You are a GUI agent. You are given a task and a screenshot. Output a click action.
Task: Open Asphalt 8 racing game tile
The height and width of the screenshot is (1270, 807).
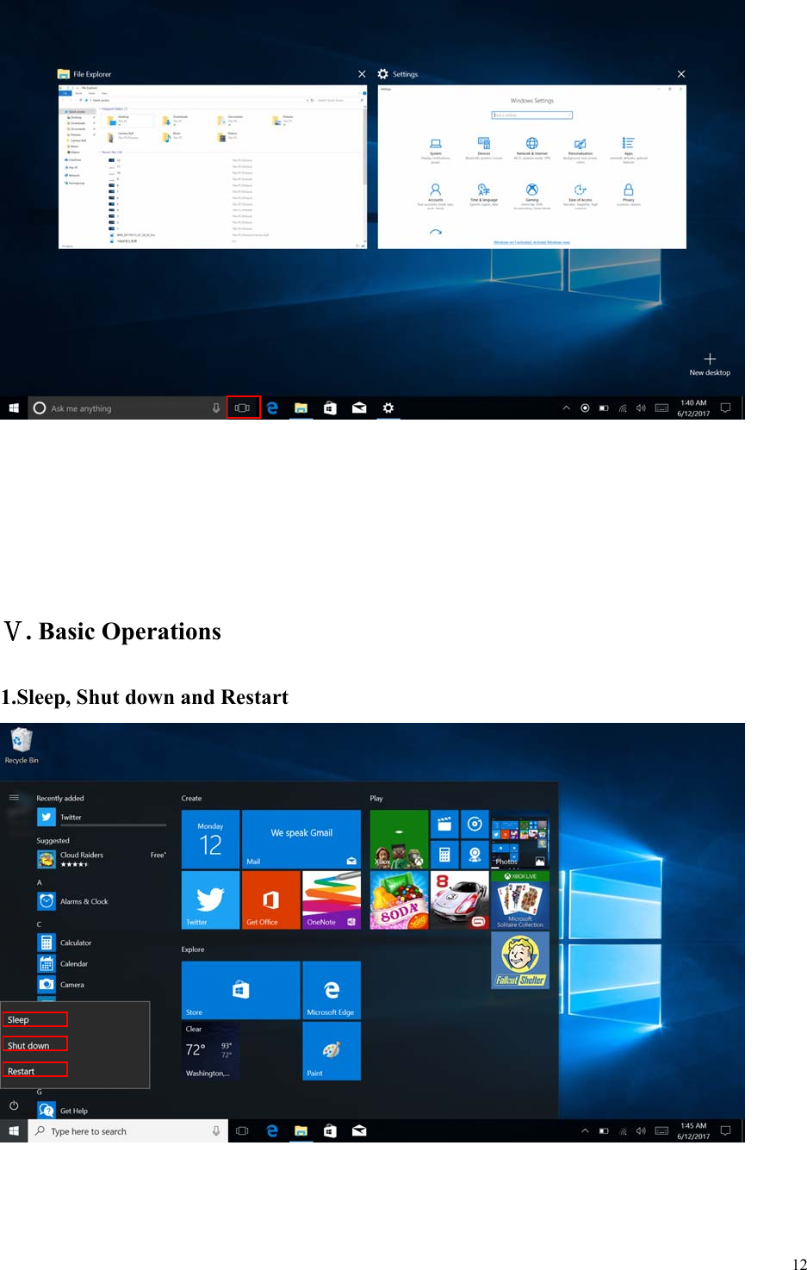(x=460, y=900)
